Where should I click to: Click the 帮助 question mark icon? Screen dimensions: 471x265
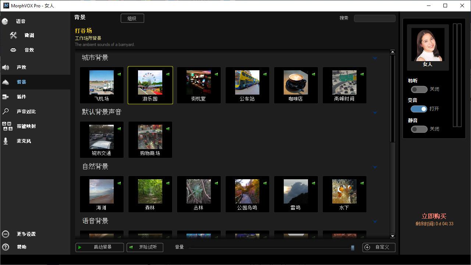(x=6, y=247)
